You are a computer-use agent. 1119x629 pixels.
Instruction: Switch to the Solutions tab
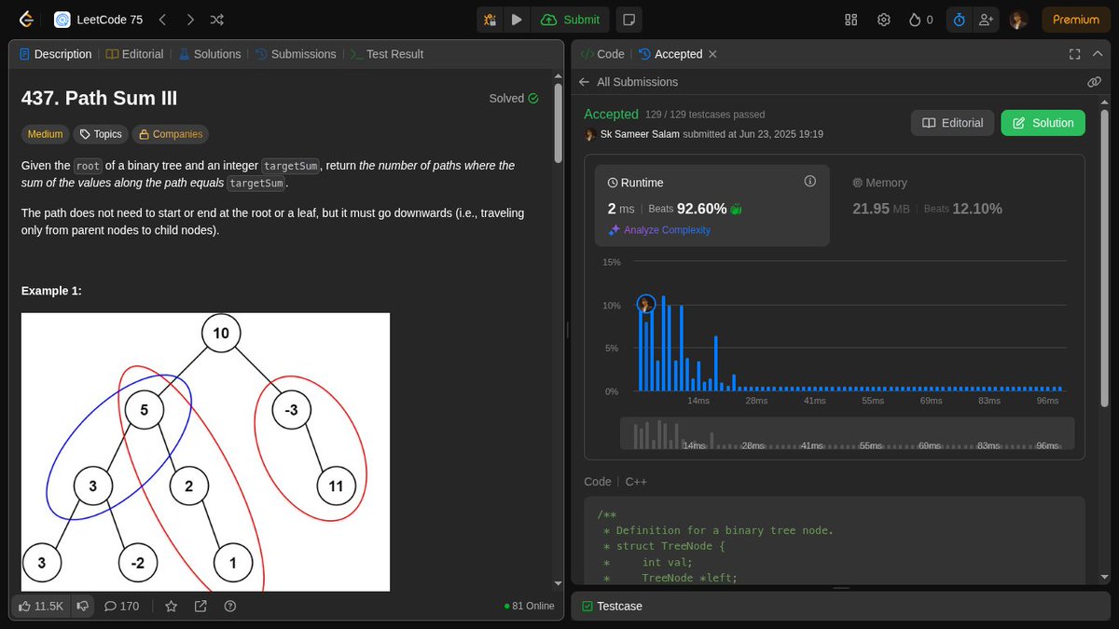click(x=208, y=54)
